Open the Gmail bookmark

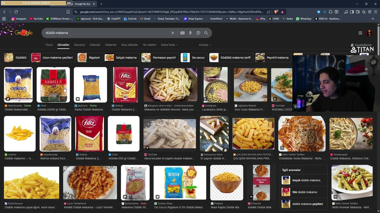[145, 19]
